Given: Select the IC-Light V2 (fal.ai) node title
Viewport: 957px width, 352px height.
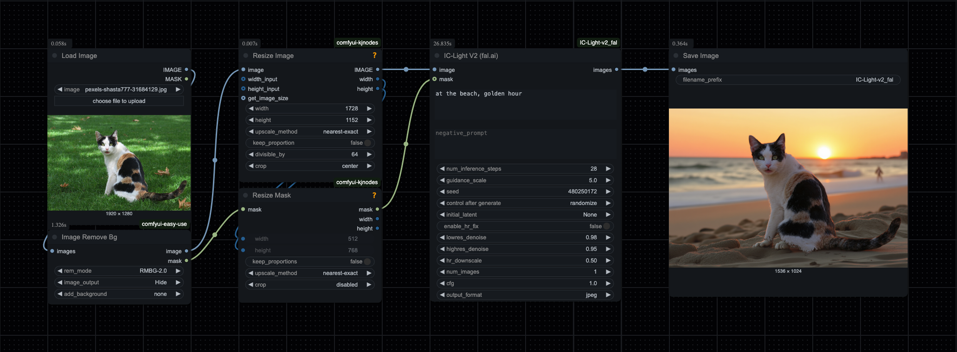Looking at the screenshot, I should 471,56.
